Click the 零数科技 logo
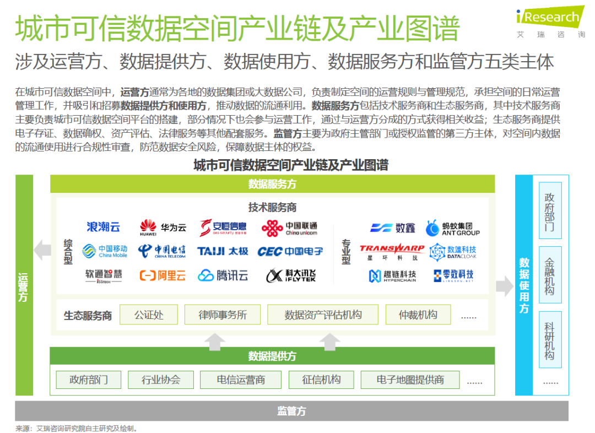Screen dimensions: 595x433 (453, 275)
